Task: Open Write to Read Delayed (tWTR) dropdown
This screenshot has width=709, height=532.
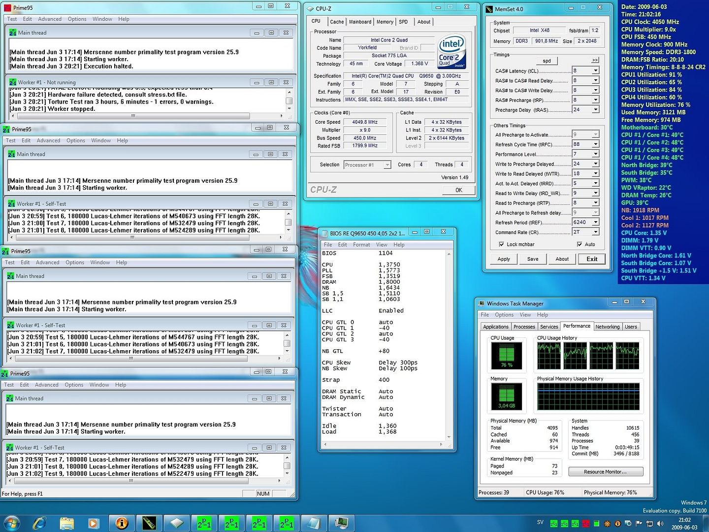Action: pos(596,173)
